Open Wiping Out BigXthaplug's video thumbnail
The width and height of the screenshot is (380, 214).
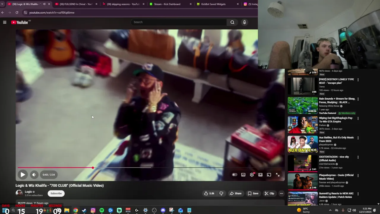tap(303, 125)
